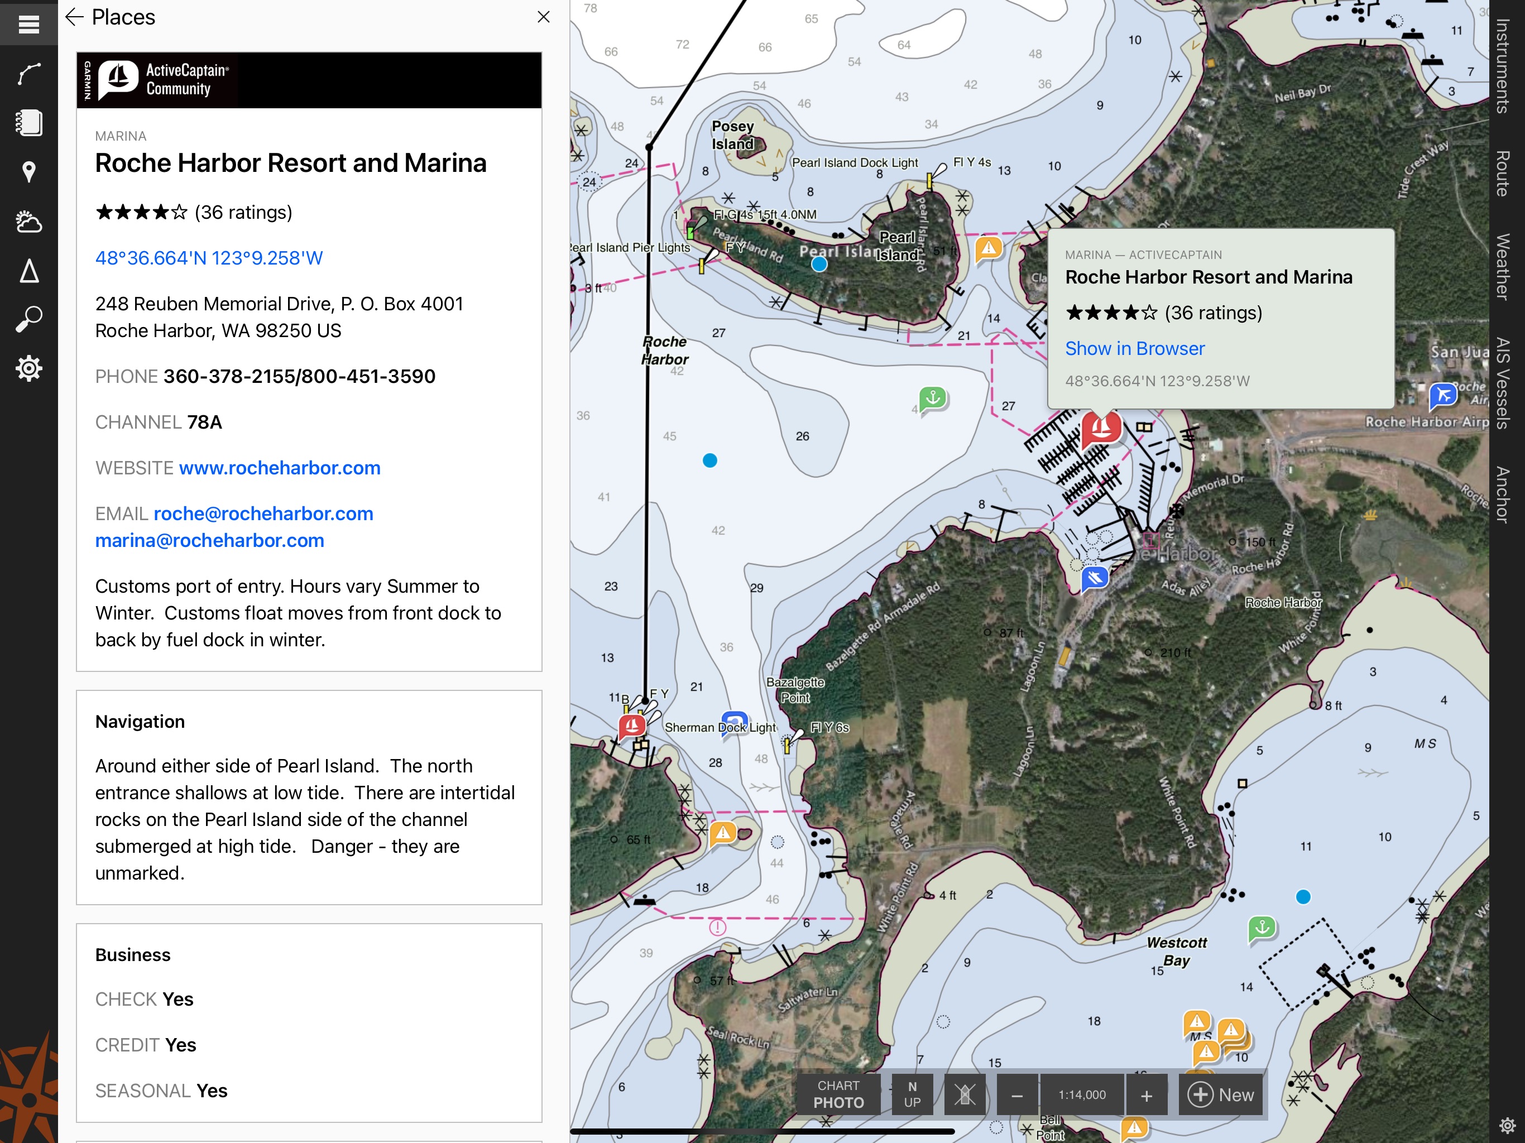Viewport: 1525px width, 1143px height.
Task: Open the weather cloud icon in sidebar
Action: pyautogui.click(x=28, y=222)
